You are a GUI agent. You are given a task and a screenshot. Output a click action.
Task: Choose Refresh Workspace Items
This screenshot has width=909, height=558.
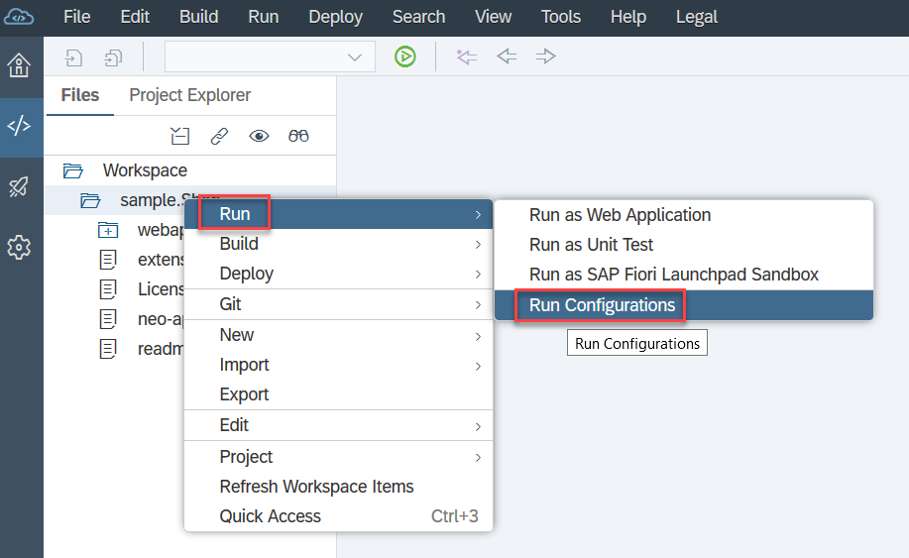tap(338, 487)
